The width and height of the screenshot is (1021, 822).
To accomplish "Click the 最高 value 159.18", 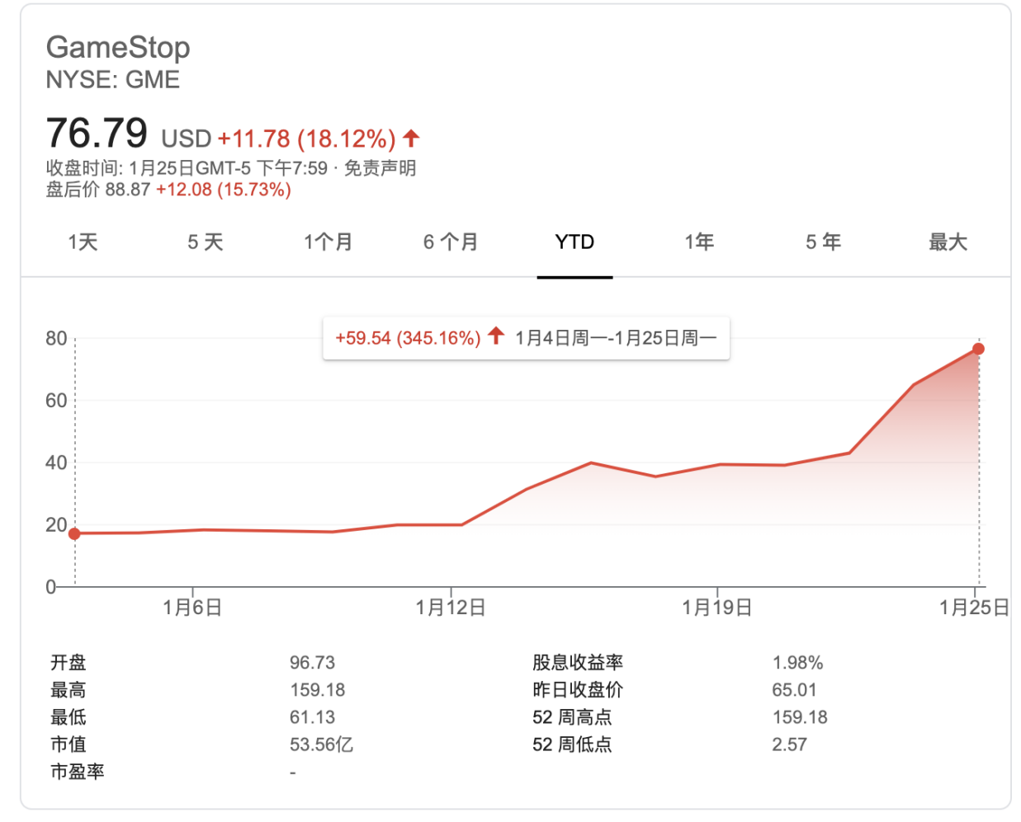I will point(317,690).
